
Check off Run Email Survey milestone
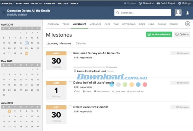[70, 53]
